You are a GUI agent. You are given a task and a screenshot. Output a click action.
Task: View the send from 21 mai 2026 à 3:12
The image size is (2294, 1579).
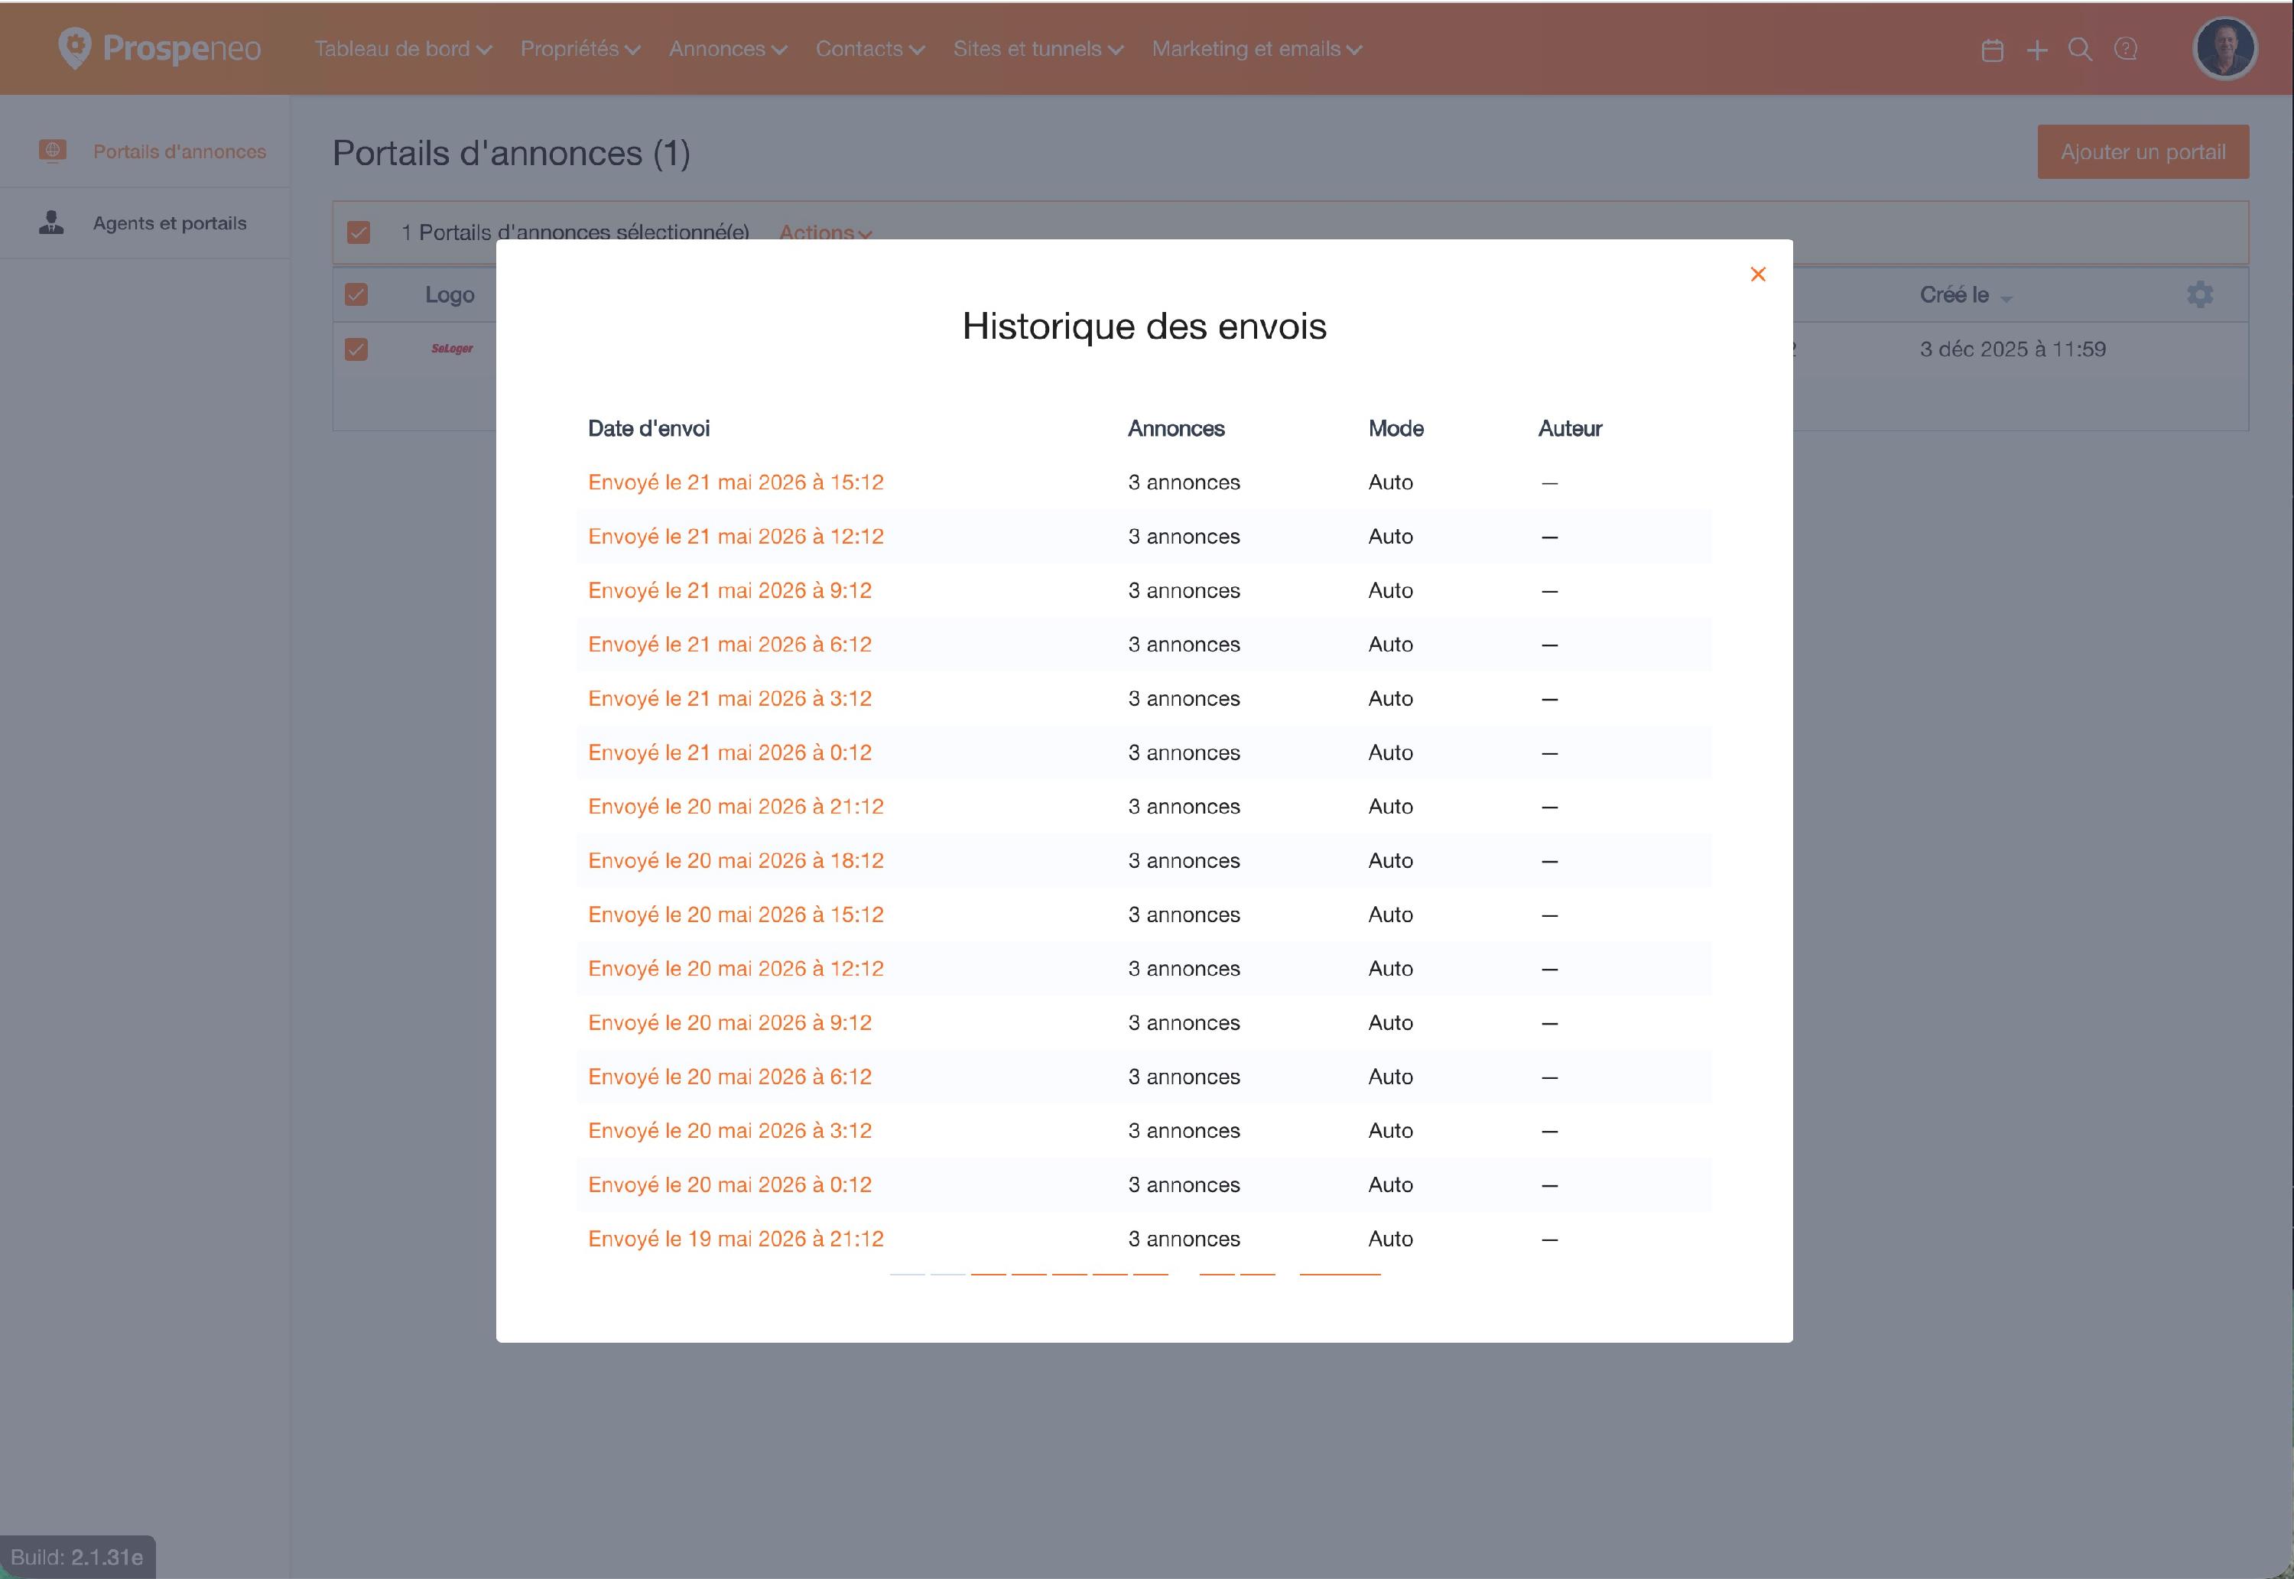(729, 698)
